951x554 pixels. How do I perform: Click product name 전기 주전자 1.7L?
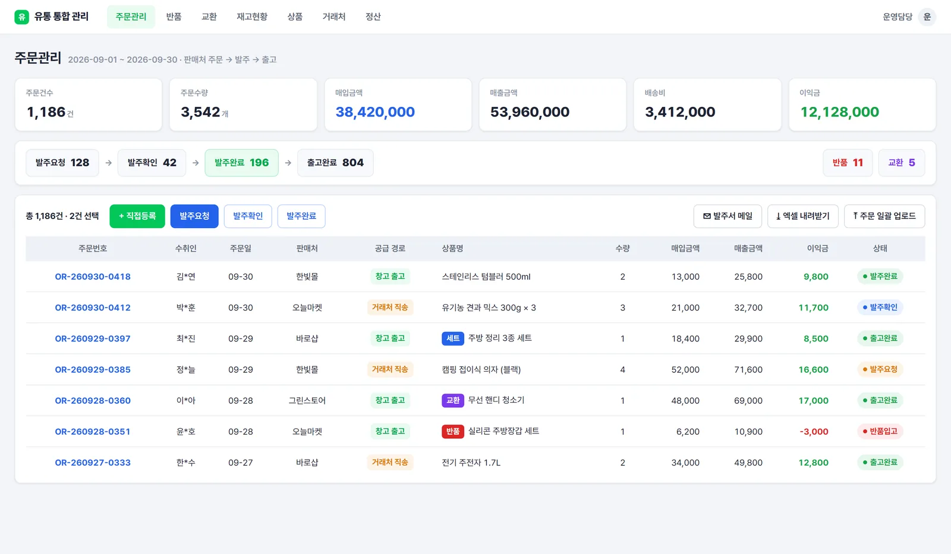pos(471,463)
